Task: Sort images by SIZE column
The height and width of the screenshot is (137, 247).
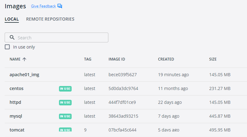Action: (x=213, y=59)
